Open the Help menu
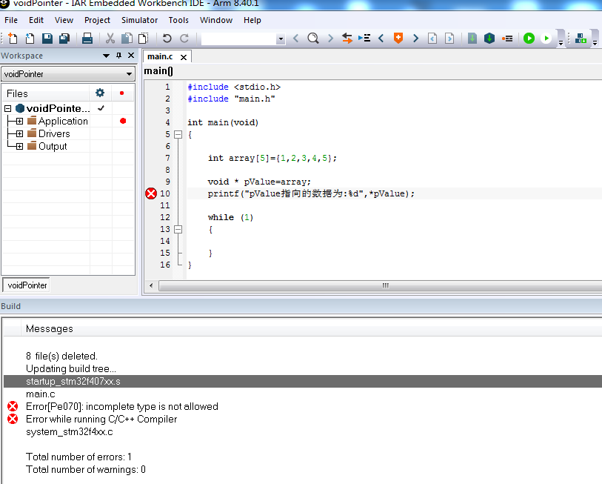 tap(252, 20)
